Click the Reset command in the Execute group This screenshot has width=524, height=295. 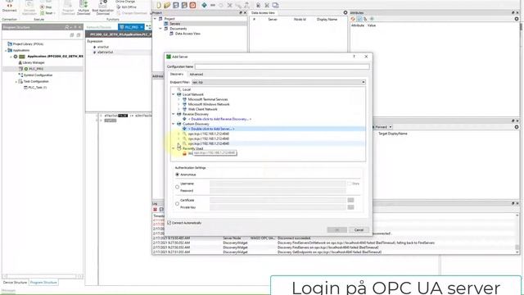tap(47, 13)
